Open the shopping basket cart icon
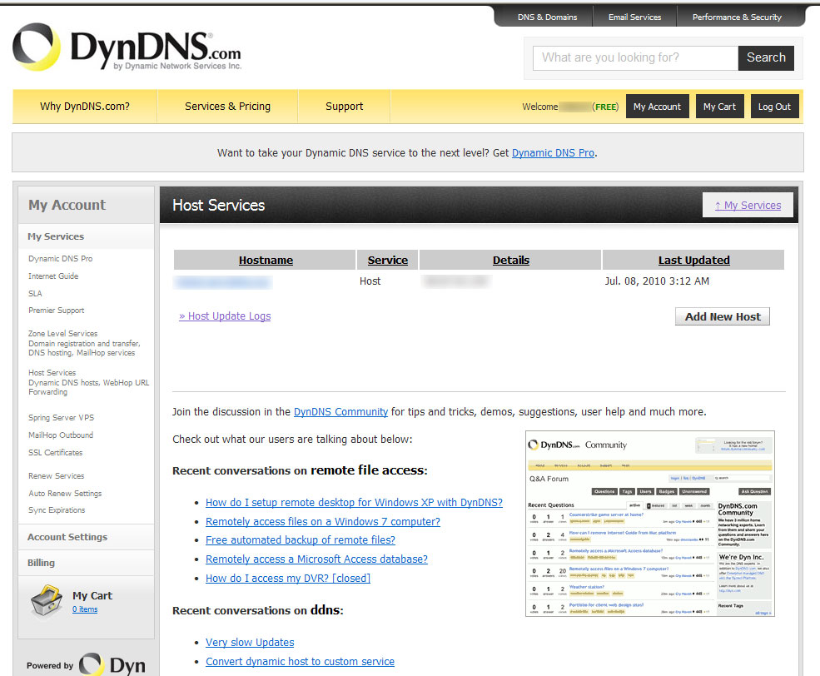Screen dimensions: 820x676 point(47,602)
